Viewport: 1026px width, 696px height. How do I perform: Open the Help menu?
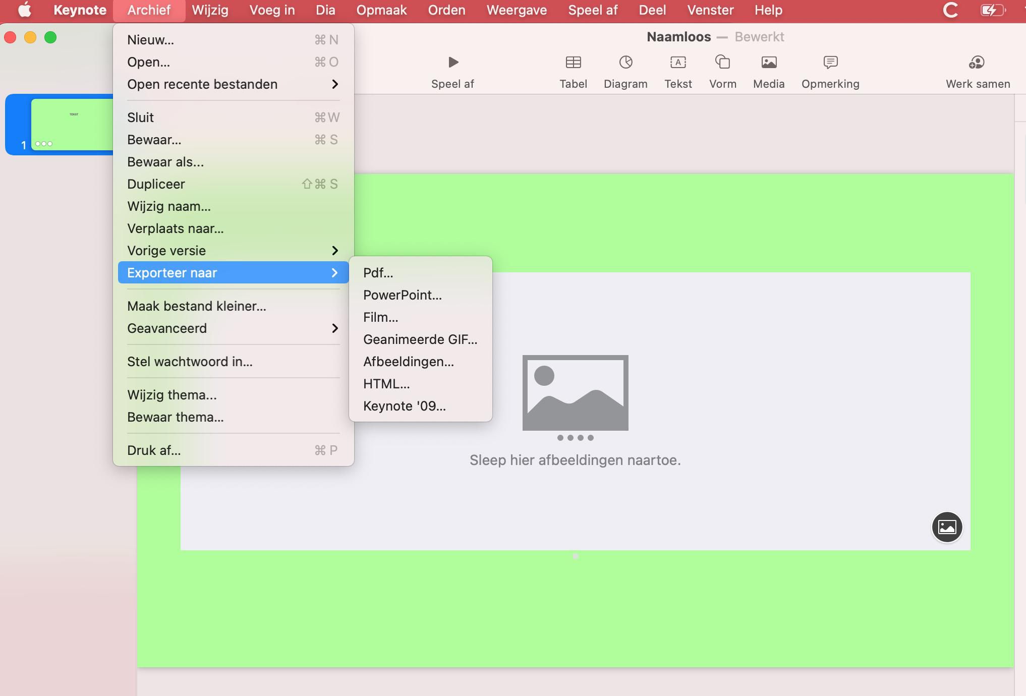(768, 10)
